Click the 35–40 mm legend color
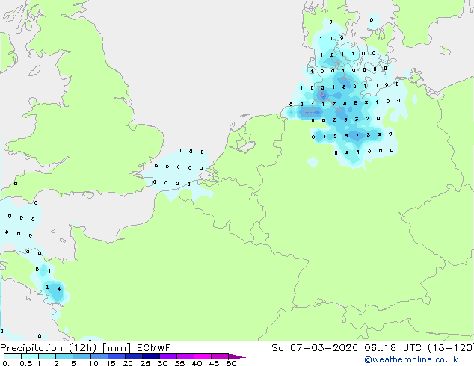The height and width of the screenshot is (366, 474). [x=185, y=356]
